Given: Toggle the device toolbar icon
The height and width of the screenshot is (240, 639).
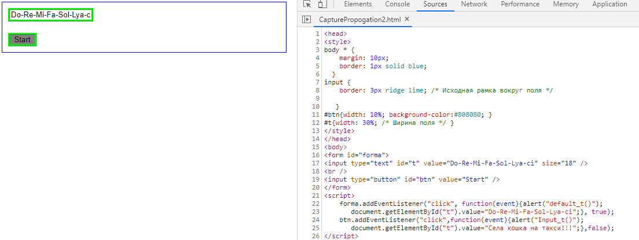Looking at the screenshot, I should 322,5.
